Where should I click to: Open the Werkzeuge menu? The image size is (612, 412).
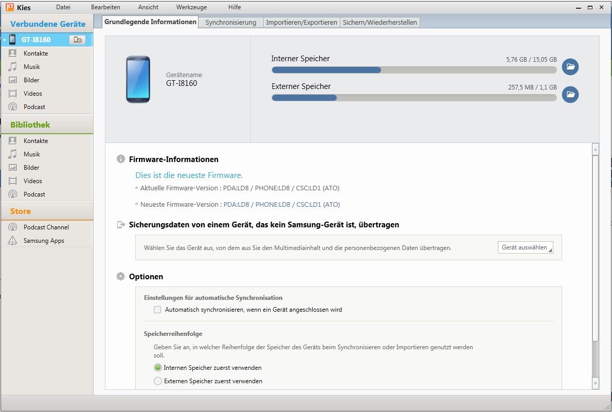192,7
